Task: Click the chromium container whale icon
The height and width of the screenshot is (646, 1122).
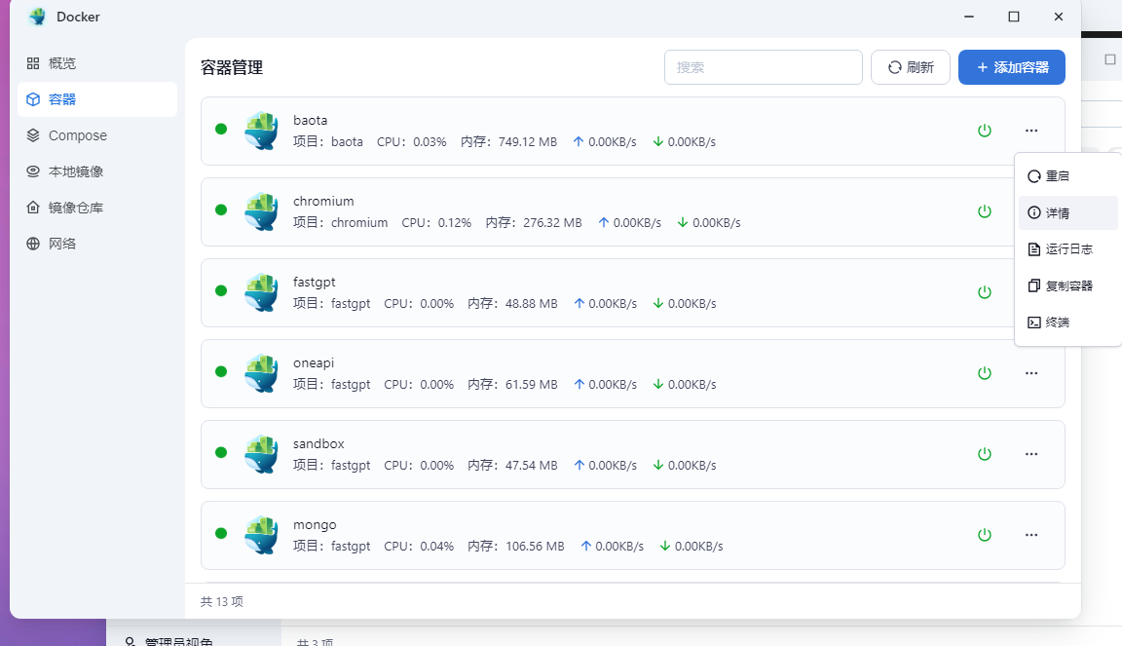Action: click(261, 211)
